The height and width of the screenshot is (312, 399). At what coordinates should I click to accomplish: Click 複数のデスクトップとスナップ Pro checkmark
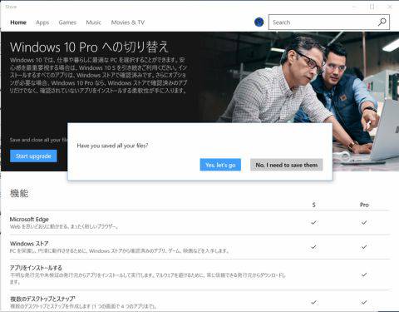click(364, 302)
